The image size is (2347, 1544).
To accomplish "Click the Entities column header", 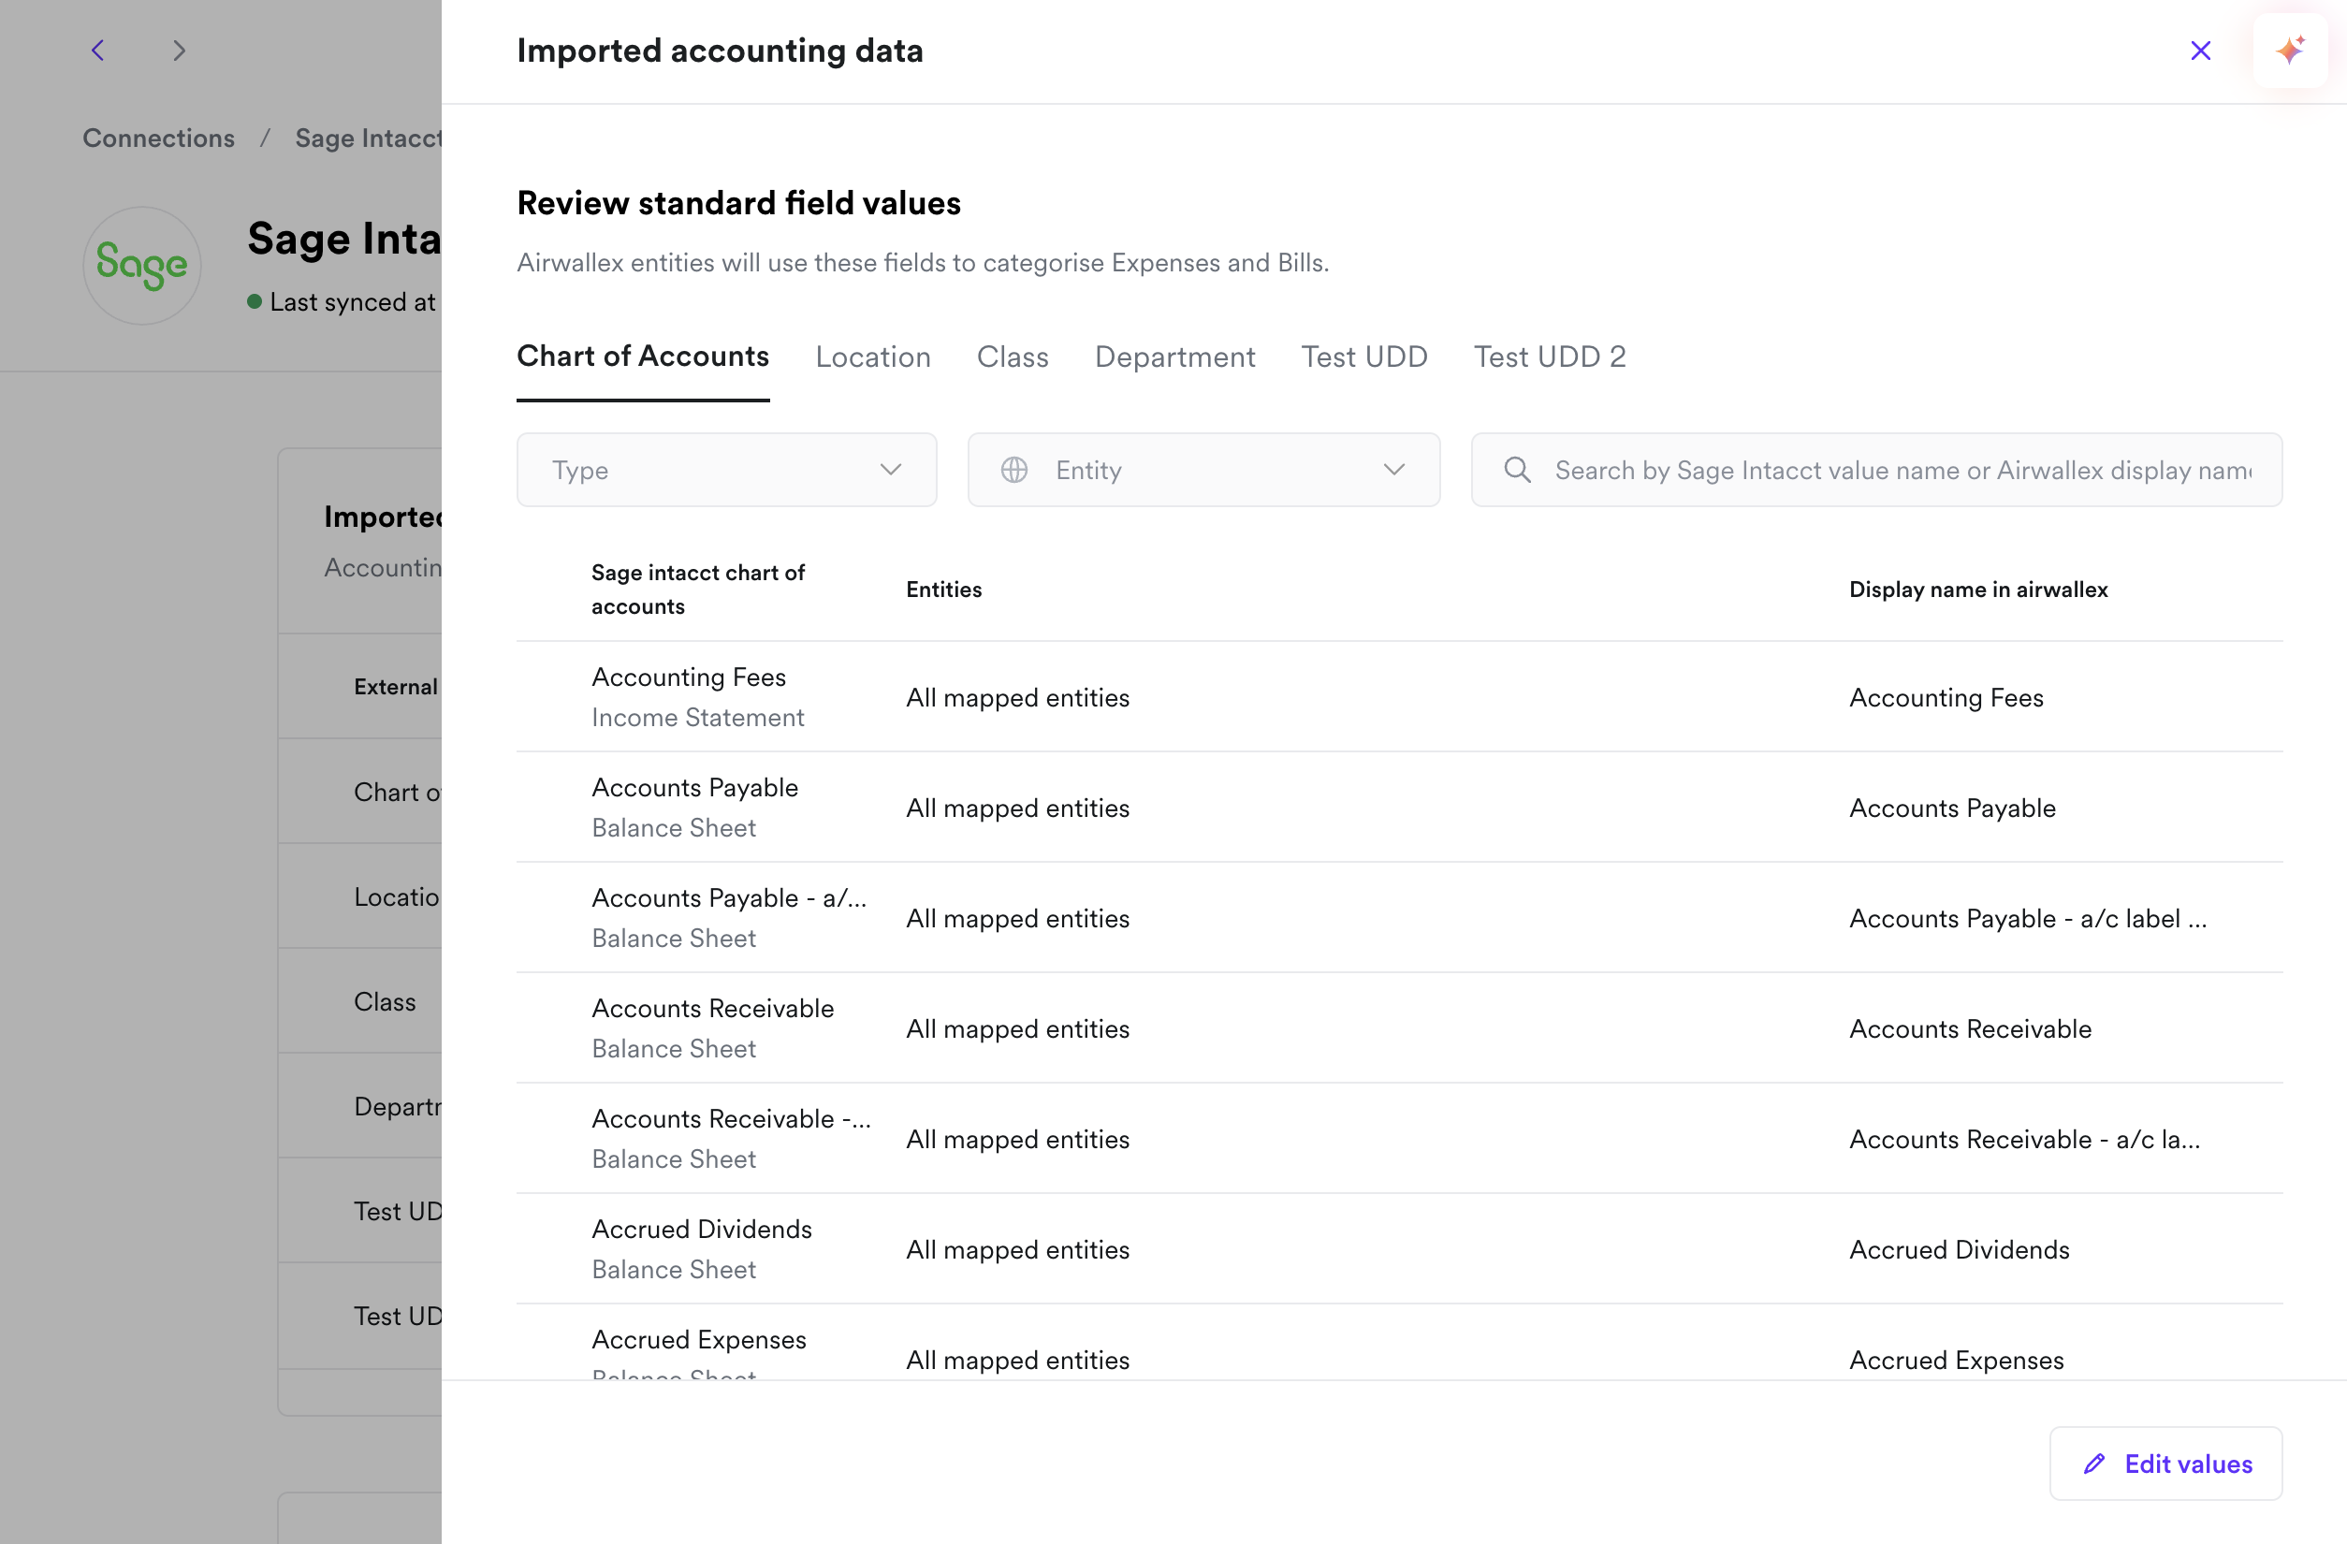I will (x=943, y=589).
